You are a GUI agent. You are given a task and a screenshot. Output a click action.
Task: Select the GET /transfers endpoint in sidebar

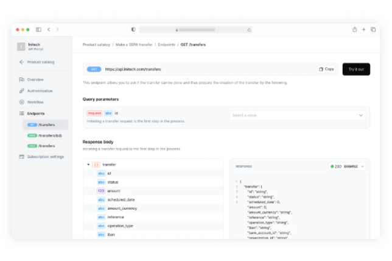click(46, 124)
